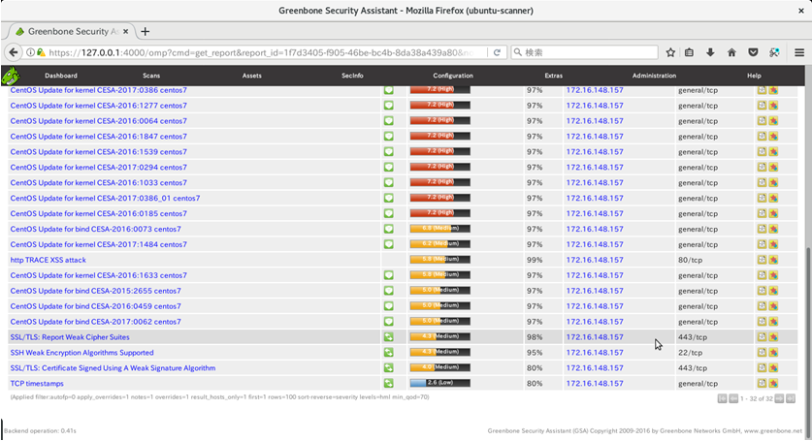Click vendor fix icon for CESA-2016:1847 row
The height and width of the screenshot is (441, 812).
click(388, 136)
